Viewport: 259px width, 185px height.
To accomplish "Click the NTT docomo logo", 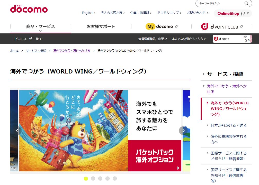I will 29,9.
